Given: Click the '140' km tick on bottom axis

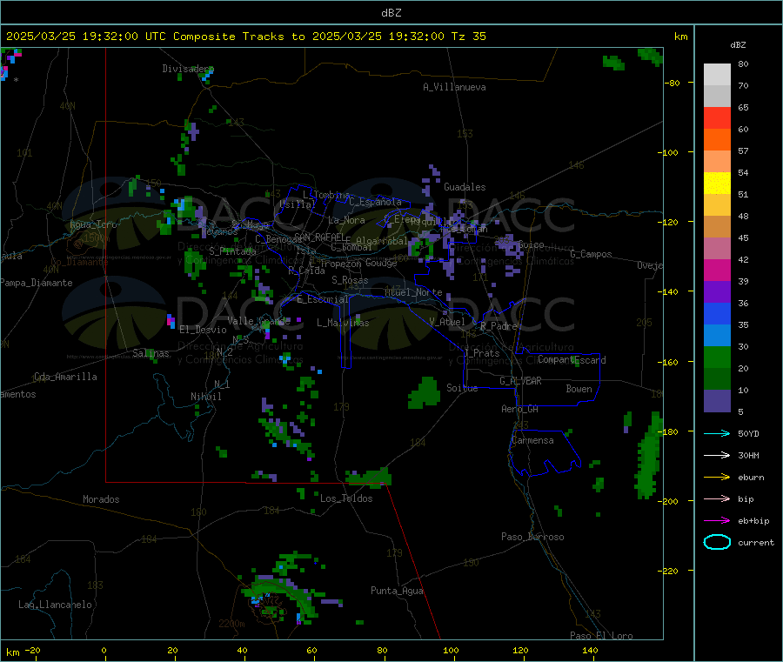Looking at the screenshot, I should tap(590, 650).
